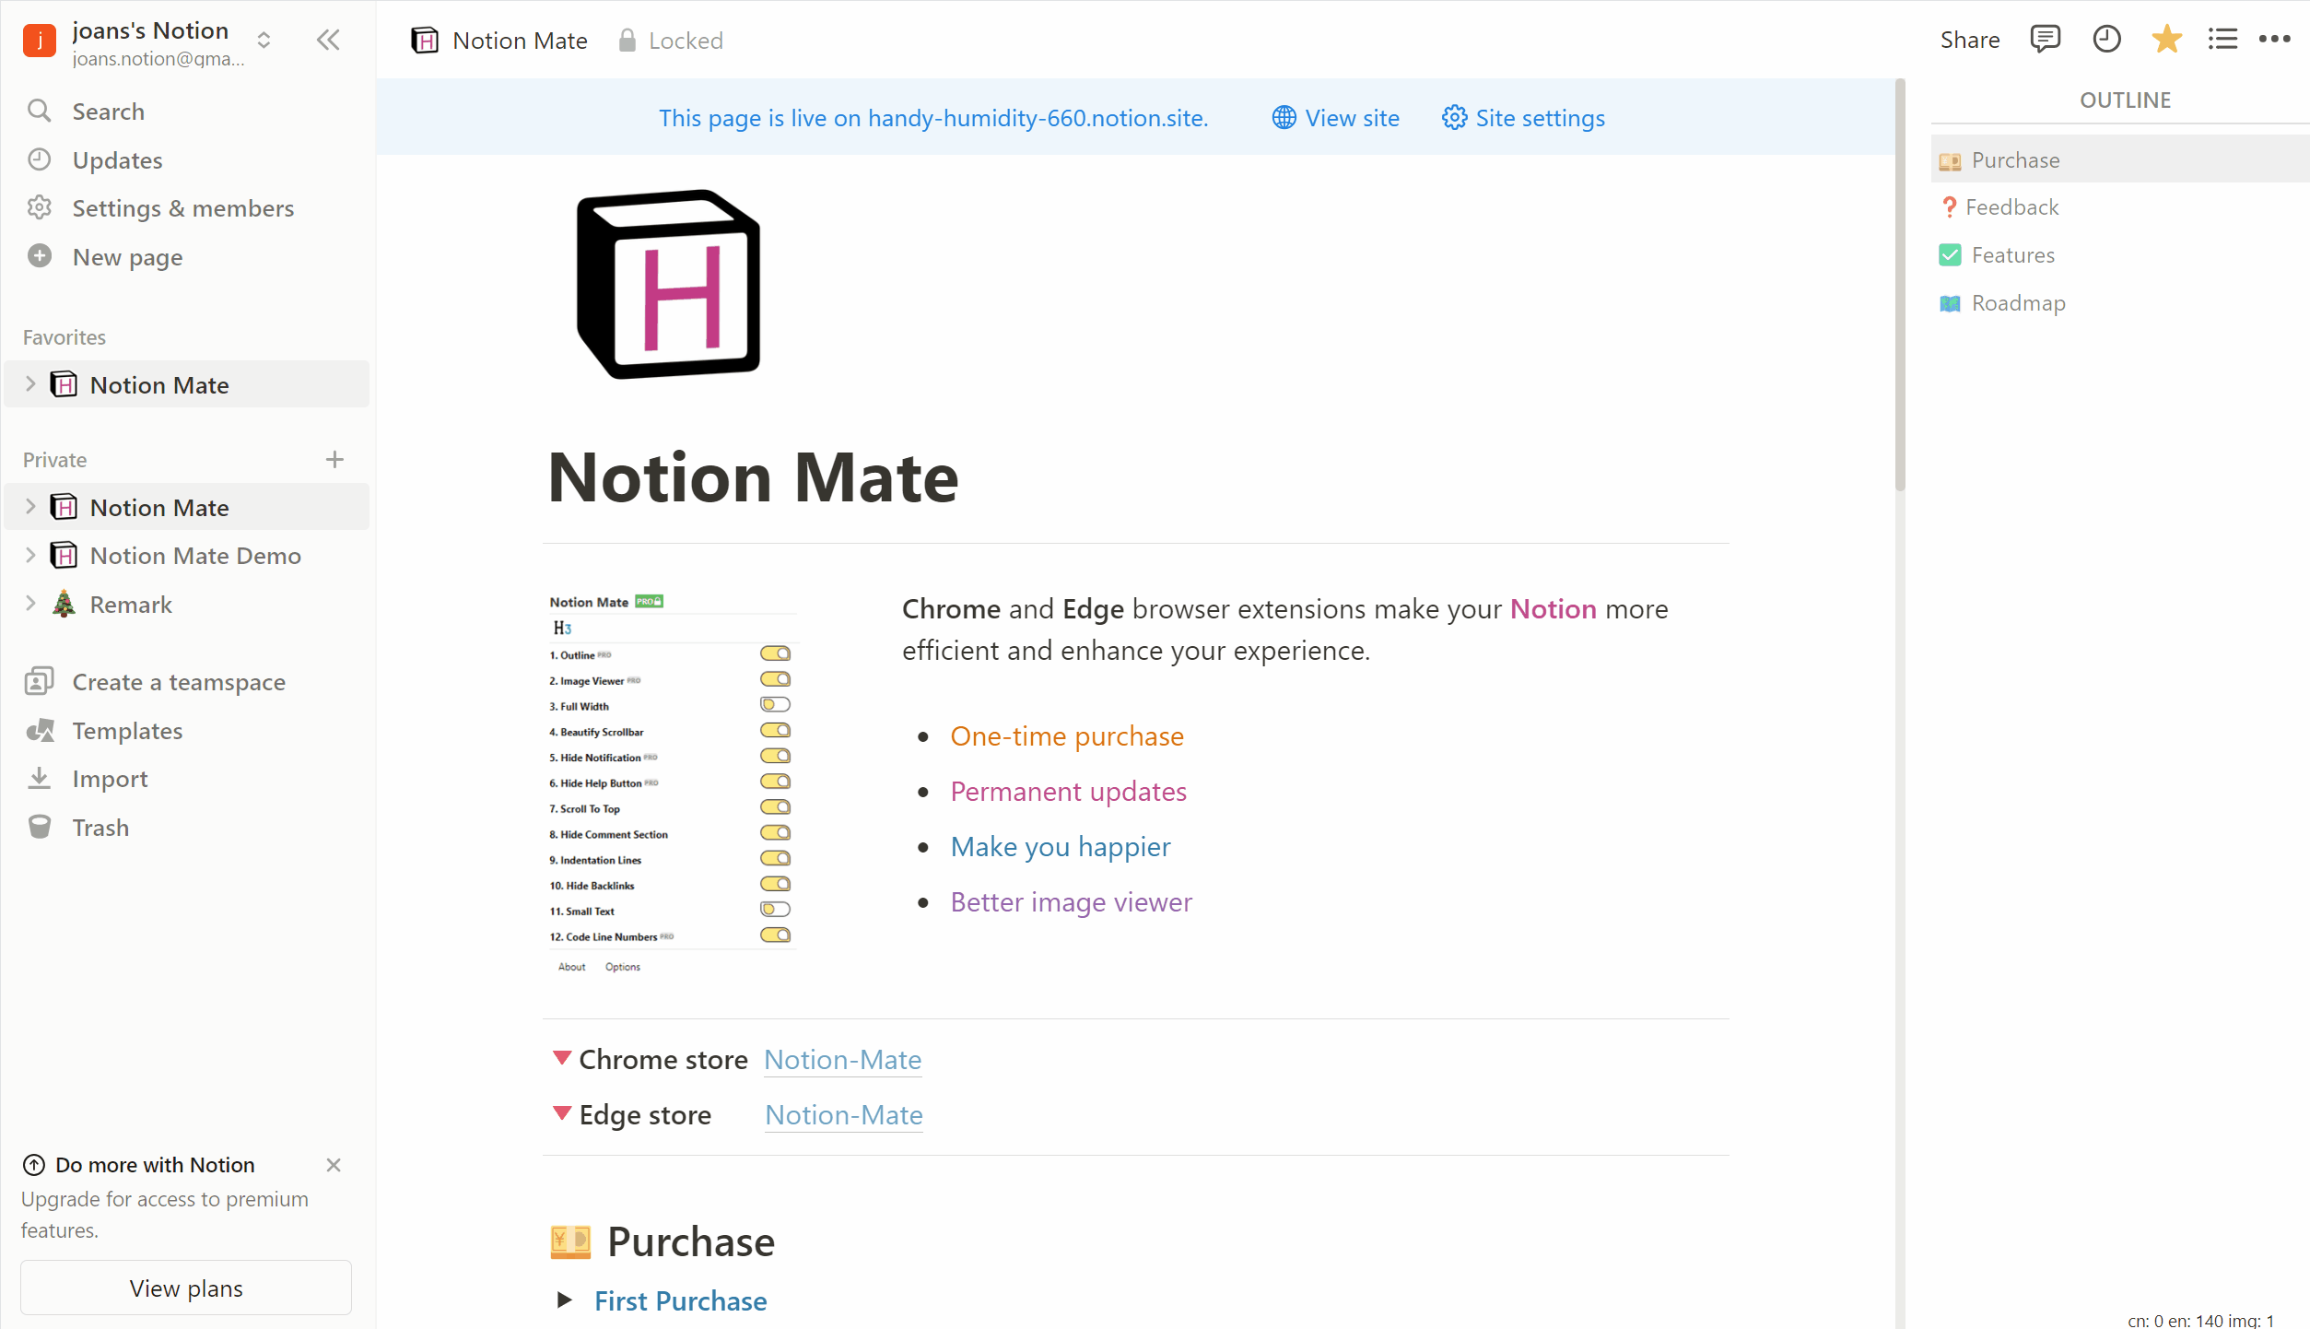Screen dimensions: 2310x1329
Task: Click the First Purchase link text
Action: click(680, 1300)
